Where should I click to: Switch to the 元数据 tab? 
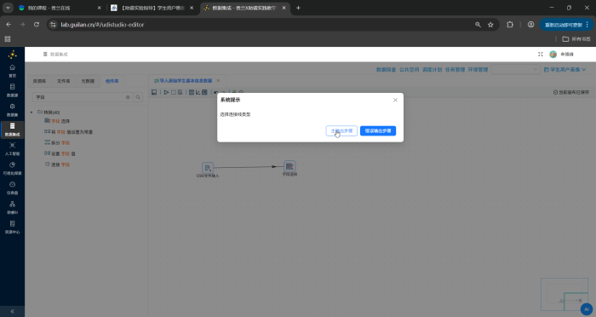coord(88,82)
